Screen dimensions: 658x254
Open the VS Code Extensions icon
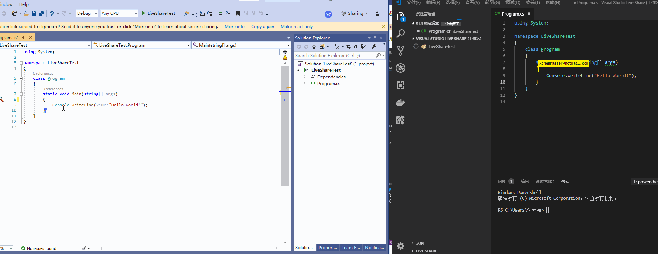[x=401, y=85]
